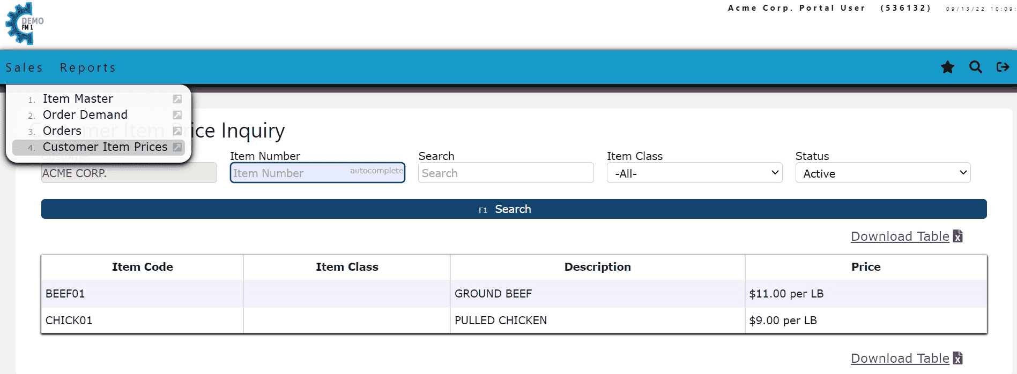Expand the Status dropdown showing Active
The image size is (1017, 374).
click(x=883, y=173)
